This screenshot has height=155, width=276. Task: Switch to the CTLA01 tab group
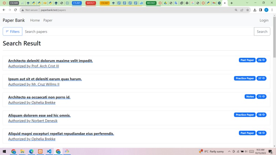[x=77, y=3]
